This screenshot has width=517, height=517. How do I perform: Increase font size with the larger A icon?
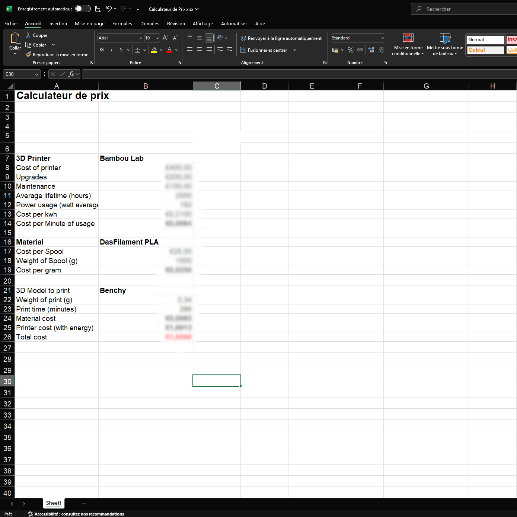pyautogui.click(x=165, y=38)
